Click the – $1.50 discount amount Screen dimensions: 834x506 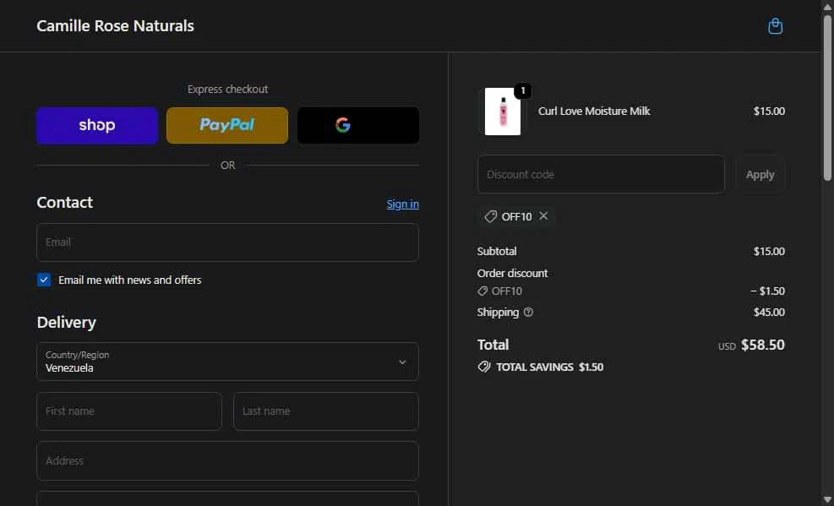pos(767,291)
